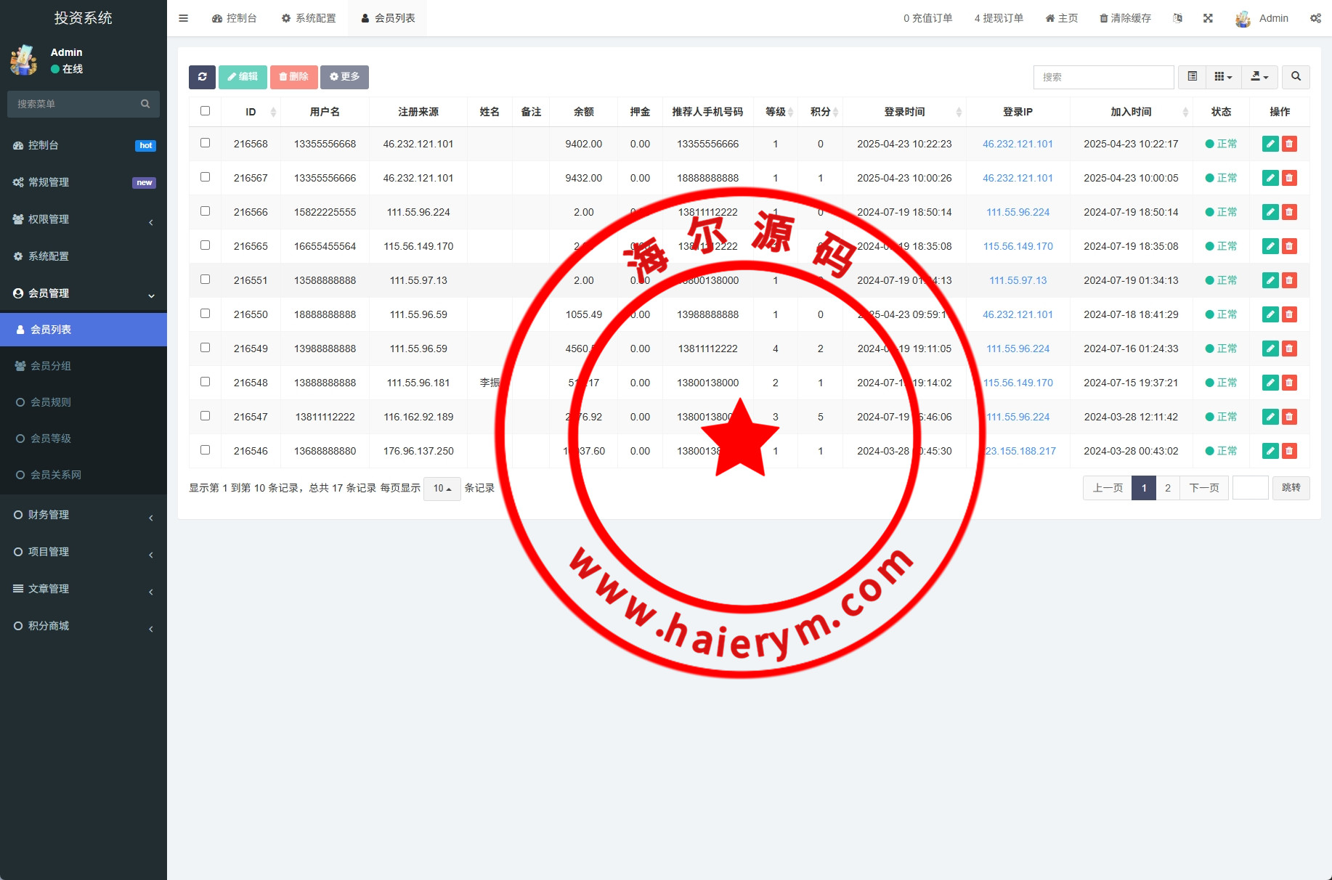Viewport: 1332px width, 880px height.
Task: Open 会员分组 in the sidebar
Action: (x=51, y=366)
